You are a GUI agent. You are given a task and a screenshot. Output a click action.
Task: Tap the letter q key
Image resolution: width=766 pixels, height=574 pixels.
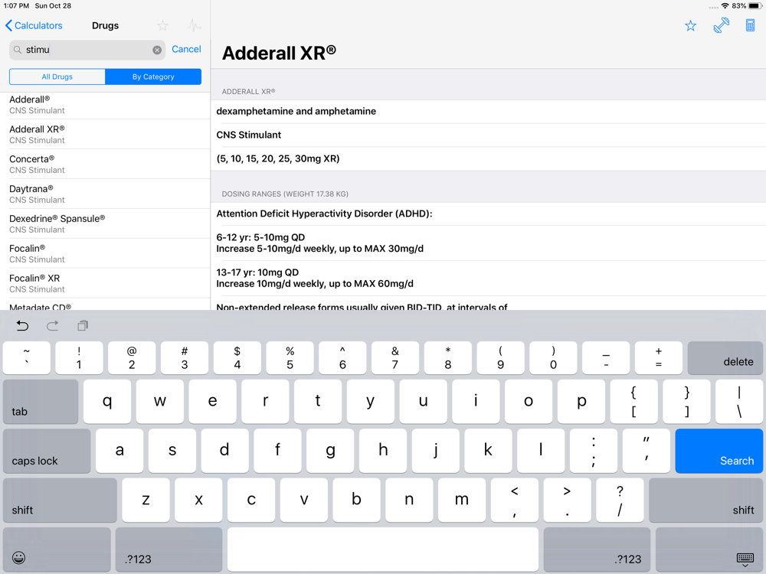107,402
